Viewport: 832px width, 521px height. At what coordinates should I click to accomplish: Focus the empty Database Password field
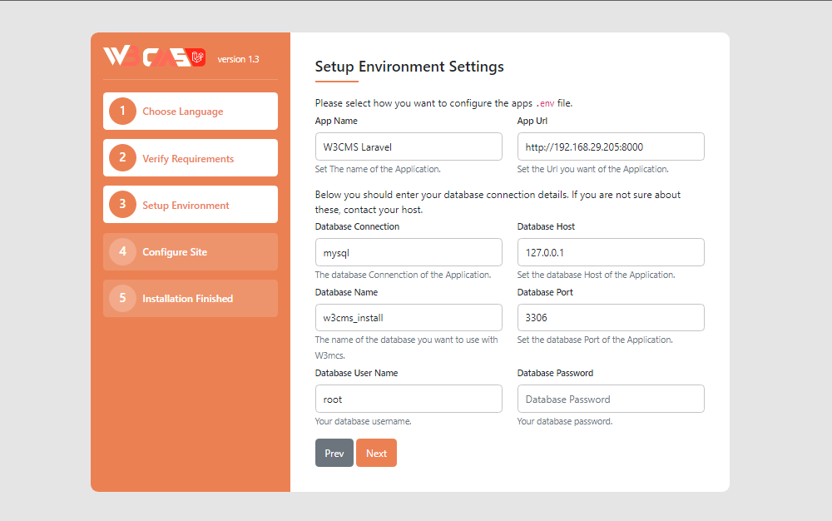pos(611,399)
